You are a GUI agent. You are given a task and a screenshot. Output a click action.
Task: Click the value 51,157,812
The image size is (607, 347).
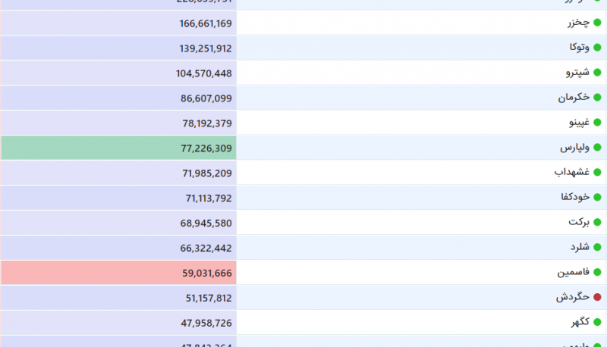209,298
